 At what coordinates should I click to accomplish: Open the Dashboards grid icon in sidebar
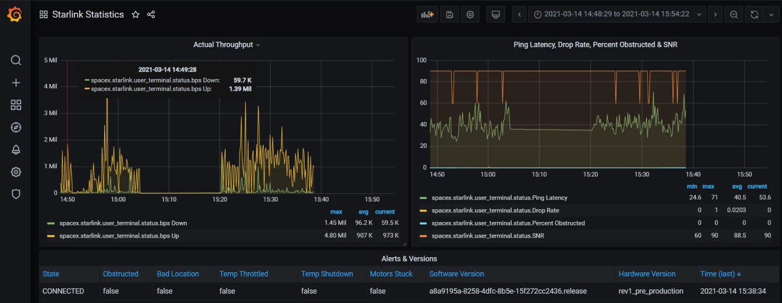(x=16, y=105)
